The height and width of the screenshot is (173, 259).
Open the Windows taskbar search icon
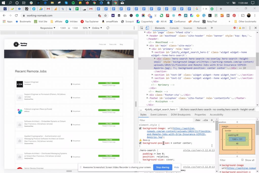click(10, 3)
